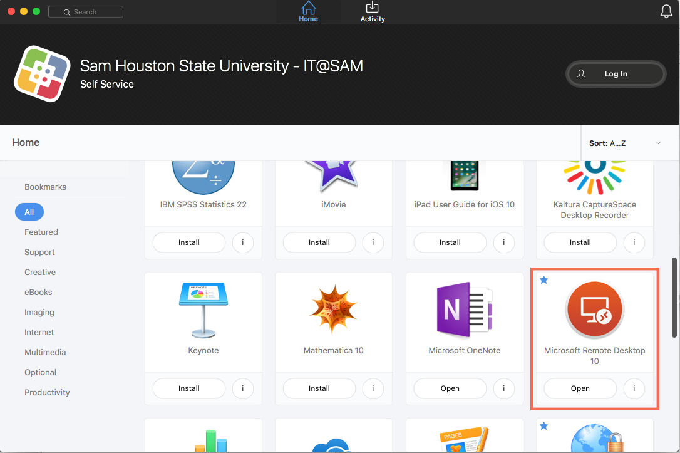Screen dimensions: 680x453
Task: Switch to the Activity tab
Action: coord(373,12)
